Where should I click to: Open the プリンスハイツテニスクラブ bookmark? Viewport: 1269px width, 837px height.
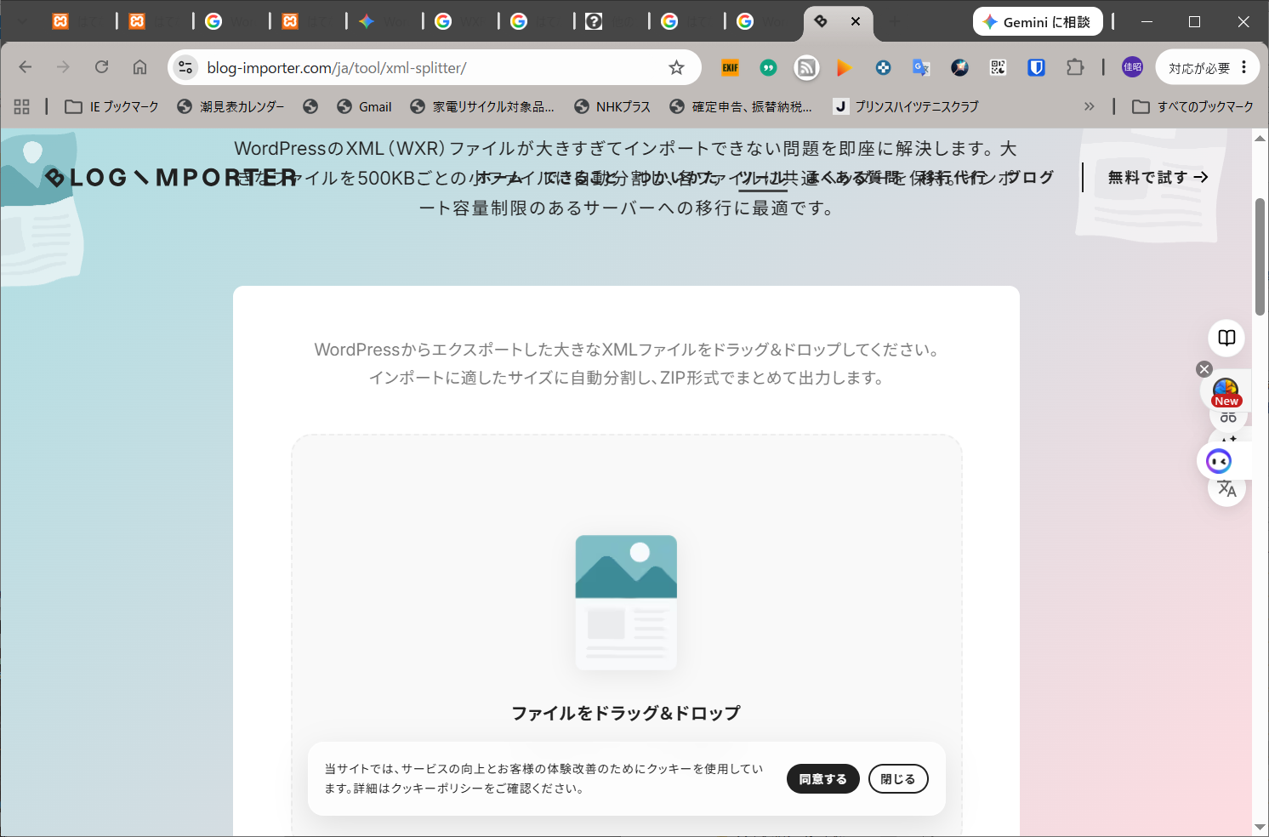(906, 106)
